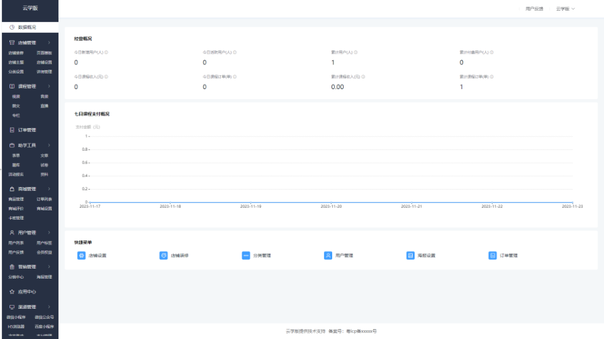Open 店铺主题 in the sidebar
This screenshot has width=604, height=339.
16,62
